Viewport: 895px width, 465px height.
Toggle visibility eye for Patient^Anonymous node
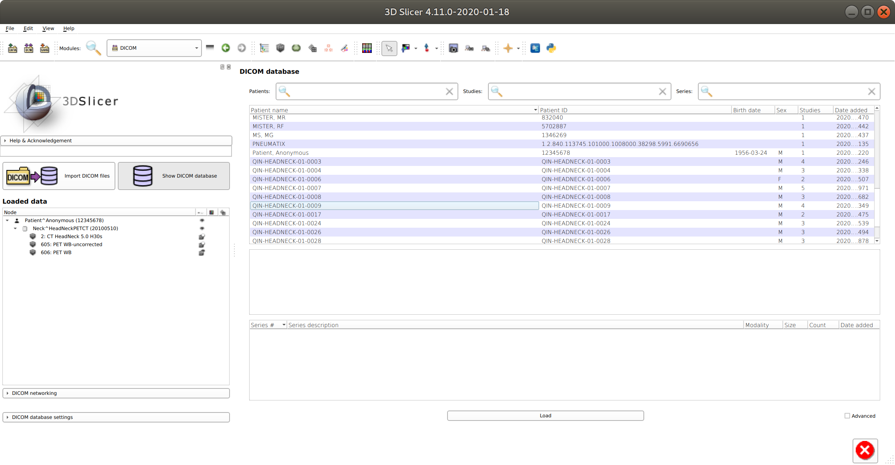click(x=202, y=220)
